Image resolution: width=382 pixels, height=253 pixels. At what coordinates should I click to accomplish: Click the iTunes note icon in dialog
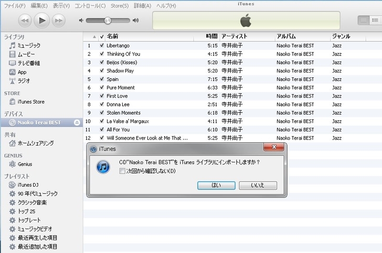point(103,167)
